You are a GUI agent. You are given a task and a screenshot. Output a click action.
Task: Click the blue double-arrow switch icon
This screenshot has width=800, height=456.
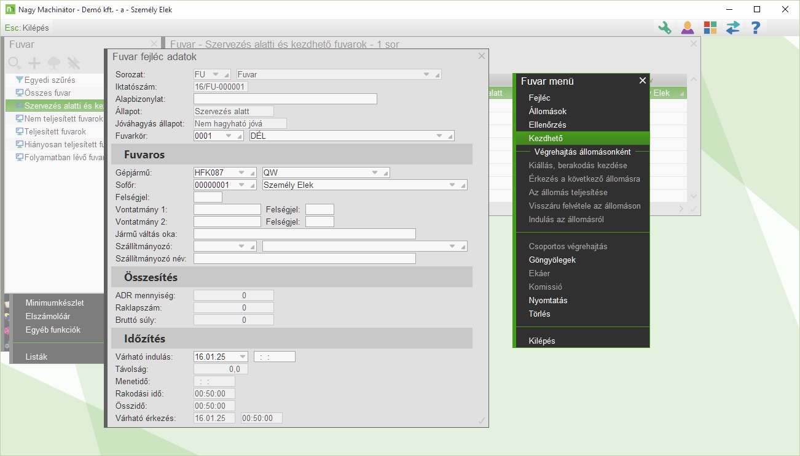(x=732, y=28)
